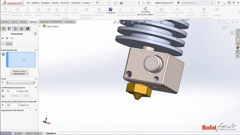Switch to the PropertyManager panel tab

tap(9, 29)
